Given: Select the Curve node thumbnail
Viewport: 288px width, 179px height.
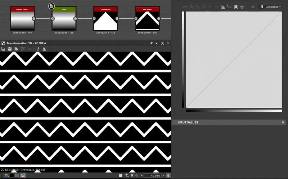Looking at the screenshot, I should [x=64, y=21].
